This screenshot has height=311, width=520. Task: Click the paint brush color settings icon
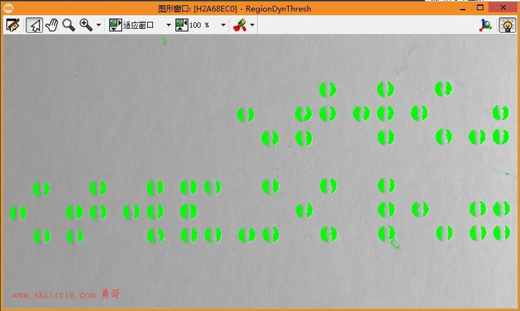point(240,25)
